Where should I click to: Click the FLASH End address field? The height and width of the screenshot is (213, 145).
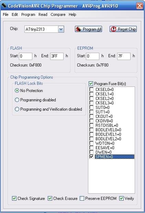(x=57, y=56)
